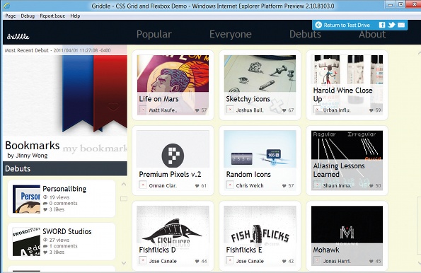Click the Jose Canale name on Fishflicks D
Screen dimensions: 421x273
(163, 261)
